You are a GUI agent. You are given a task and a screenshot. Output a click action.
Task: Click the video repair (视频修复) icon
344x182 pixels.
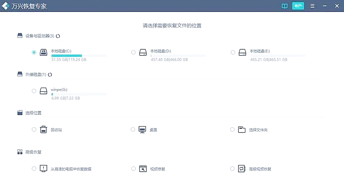[x=143, y=169]
